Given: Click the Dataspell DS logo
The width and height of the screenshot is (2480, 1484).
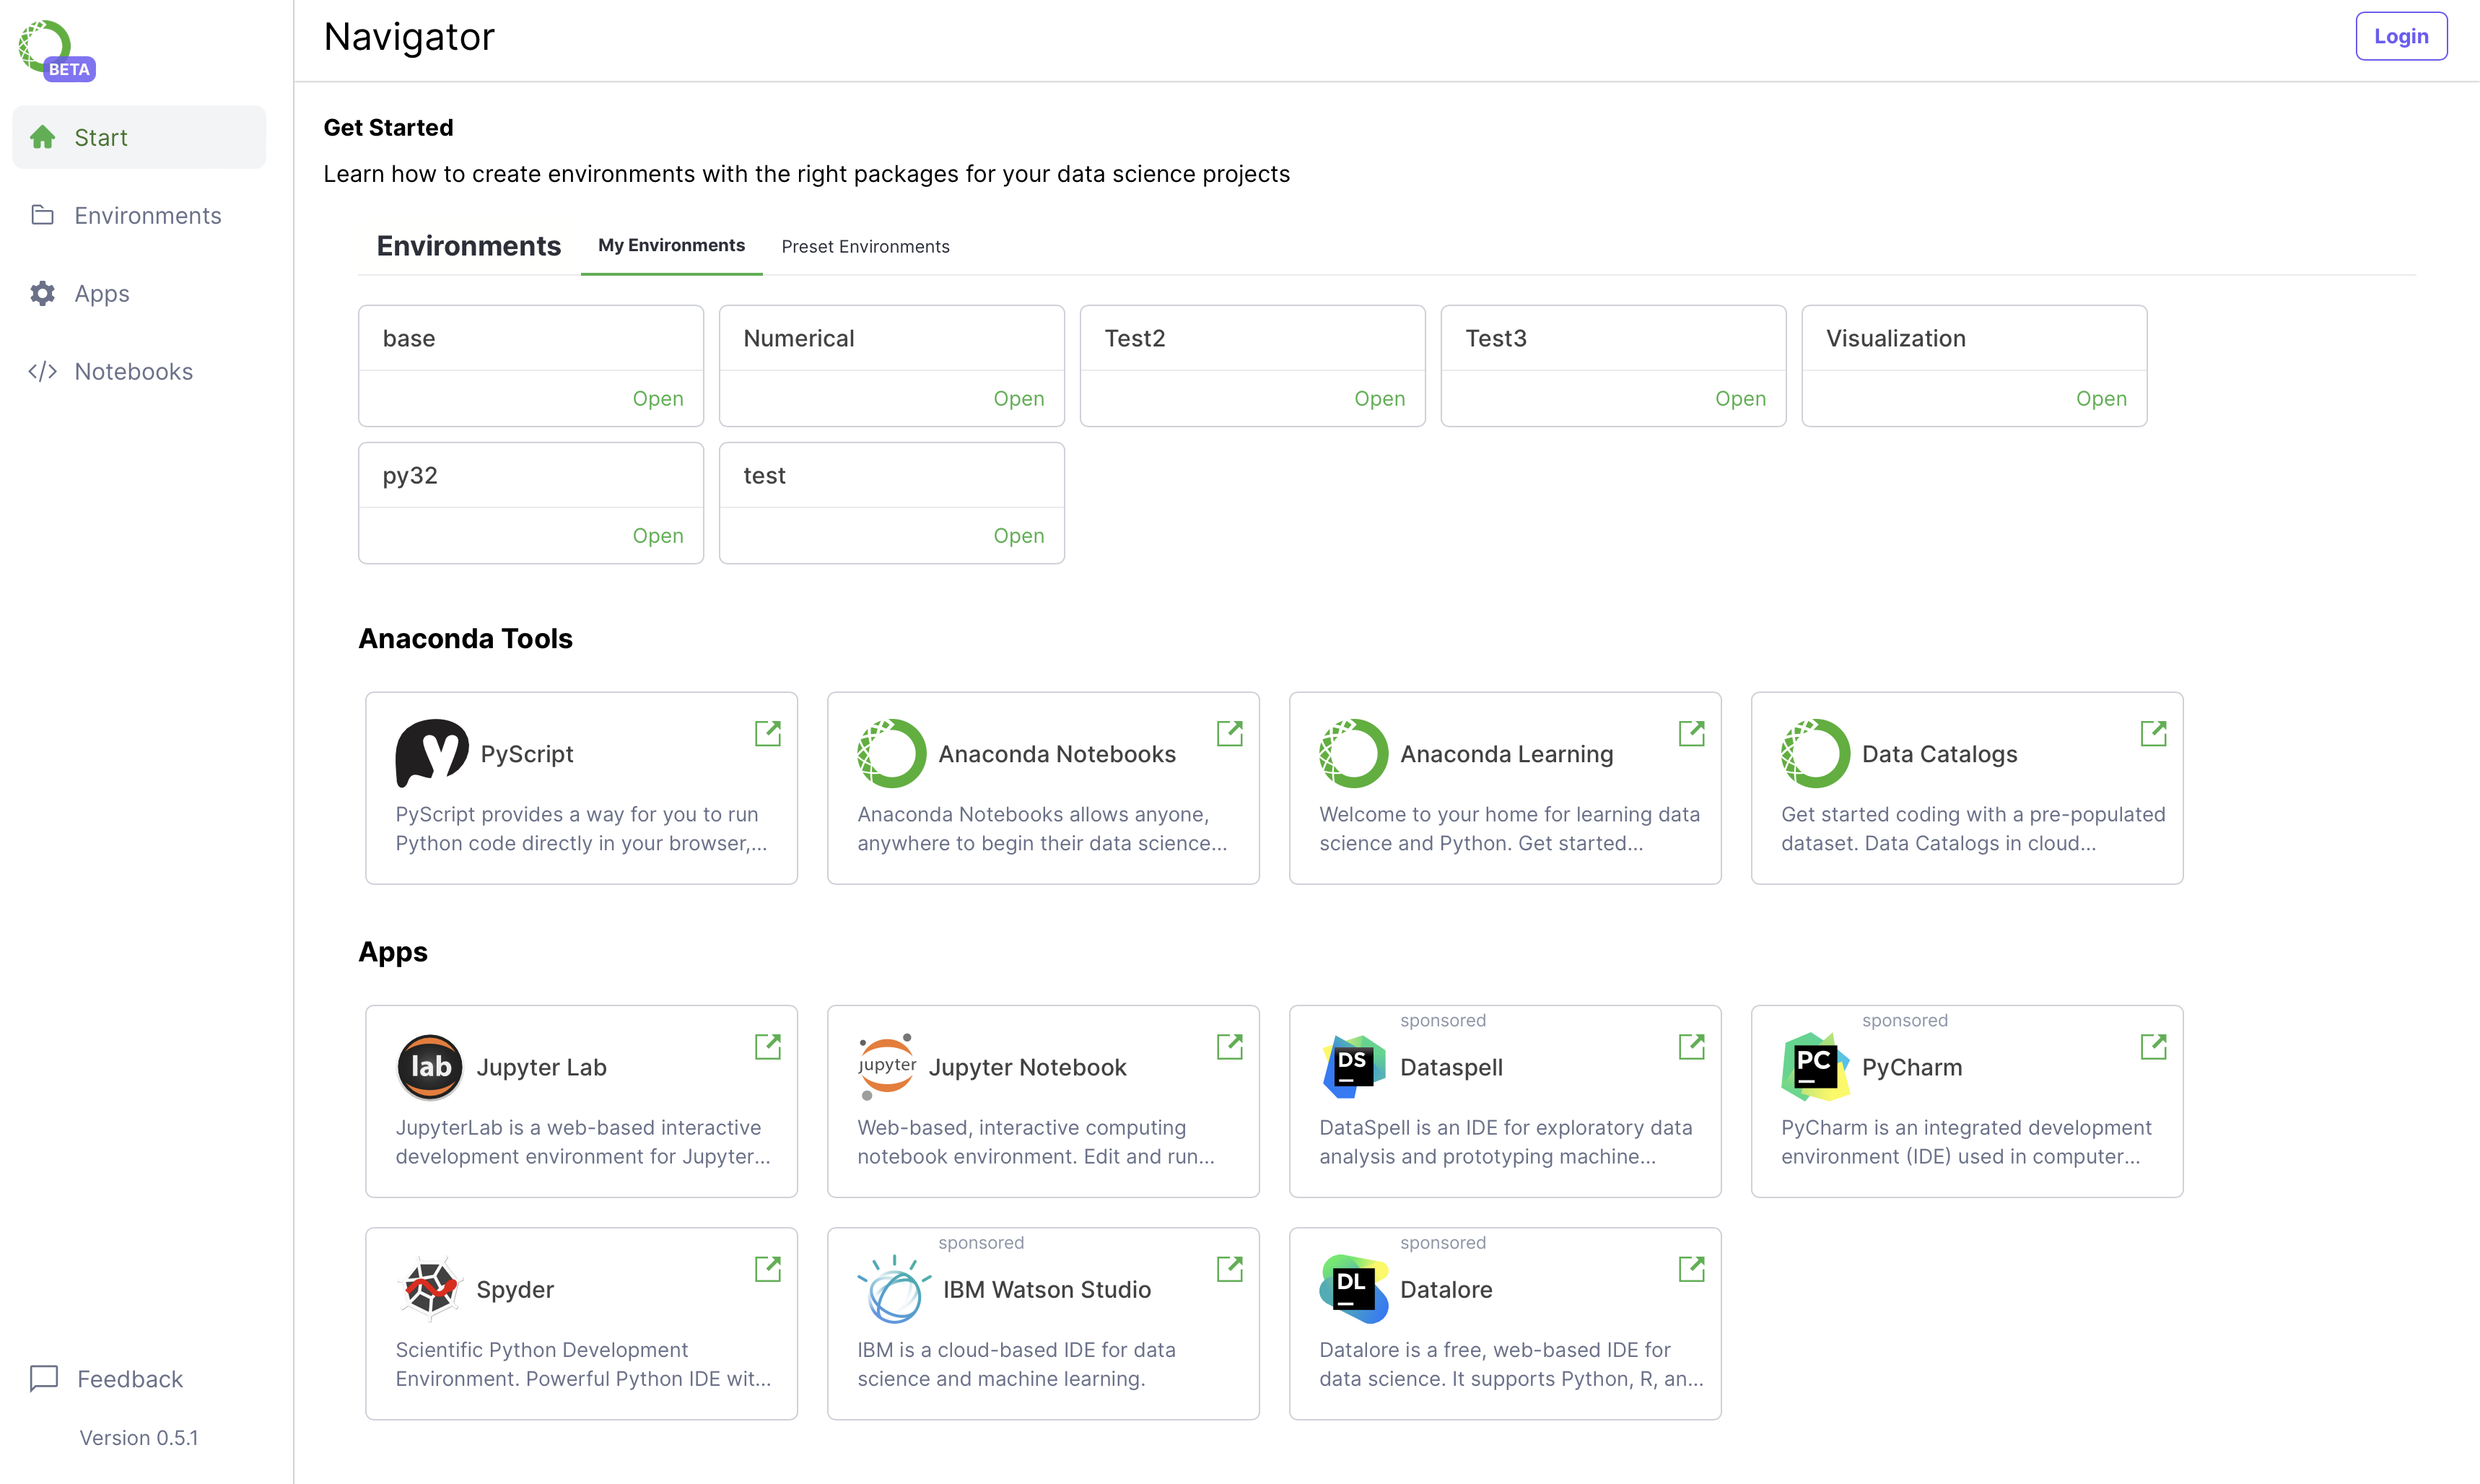Looking at the screenshot, I should pos(1353,1067).
